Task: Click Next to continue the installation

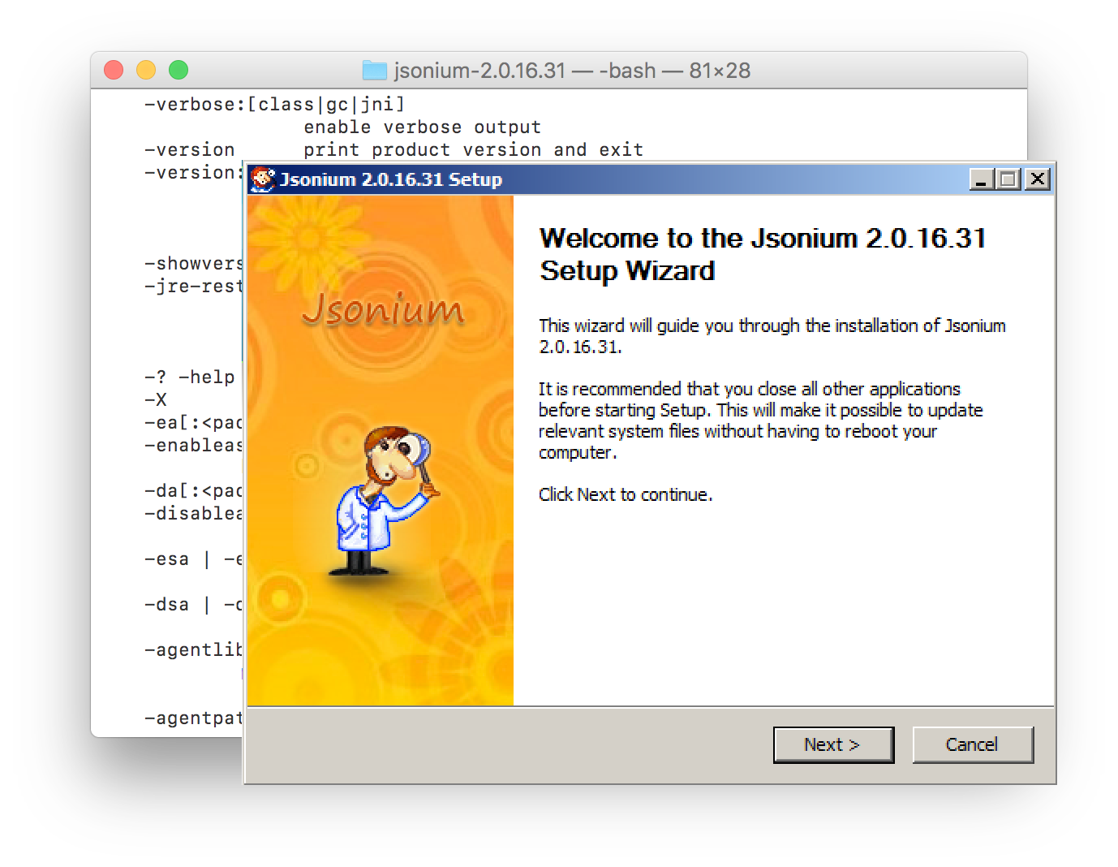Action: [x=833, y=744]
